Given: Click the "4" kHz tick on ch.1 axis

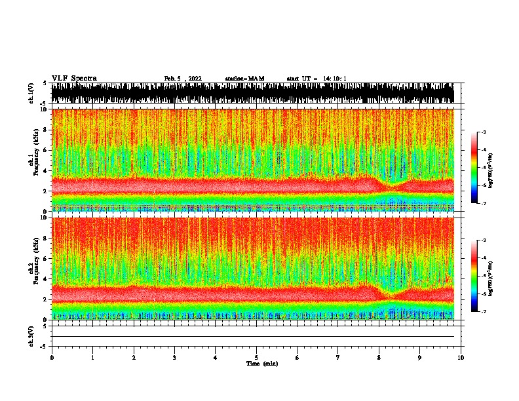Looking at the screenshot, I should (46, 171).
